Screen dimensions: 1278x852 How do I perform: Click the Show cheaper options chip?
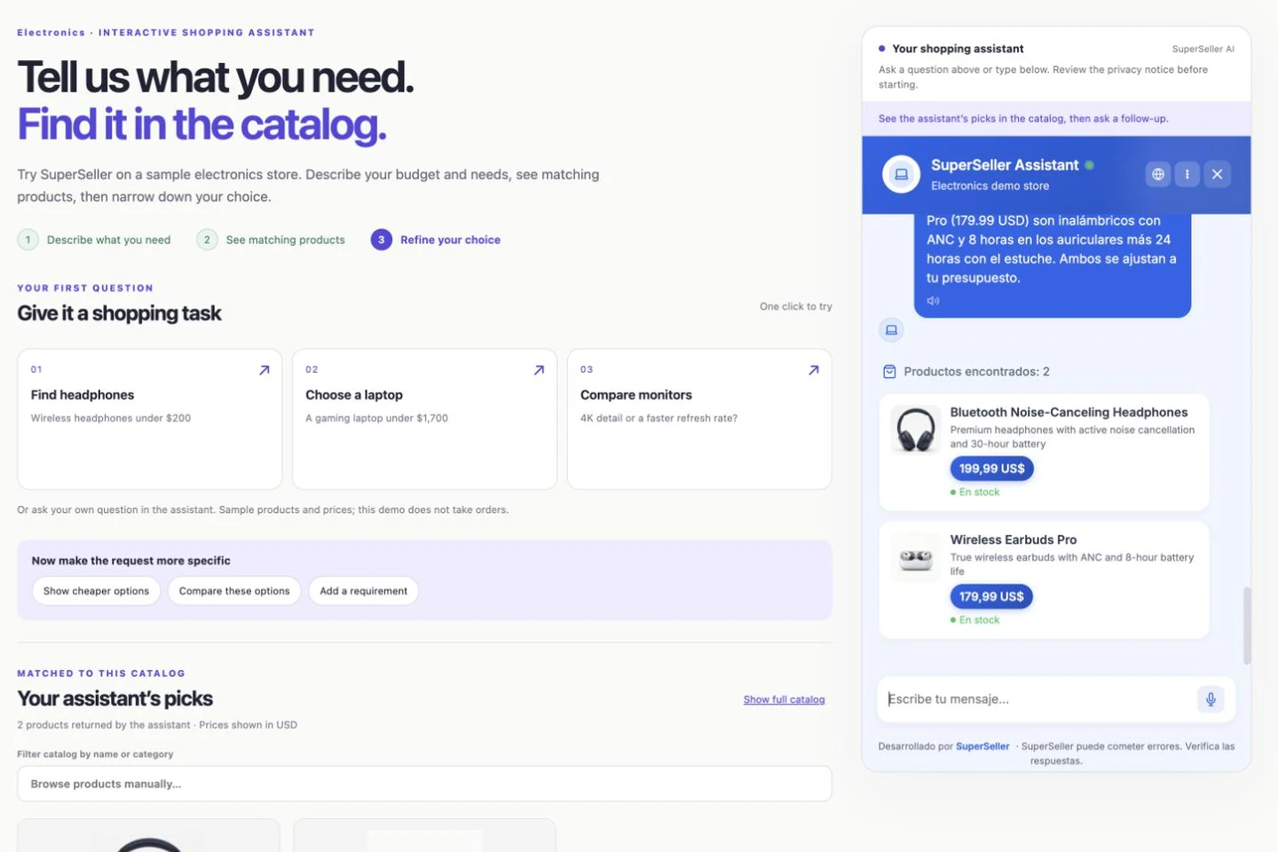96,591
